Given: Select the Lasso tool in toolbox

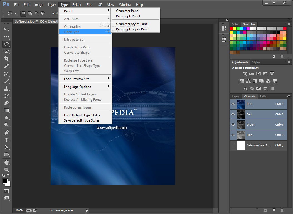Looking at the screenshot, I should [6, 44].
